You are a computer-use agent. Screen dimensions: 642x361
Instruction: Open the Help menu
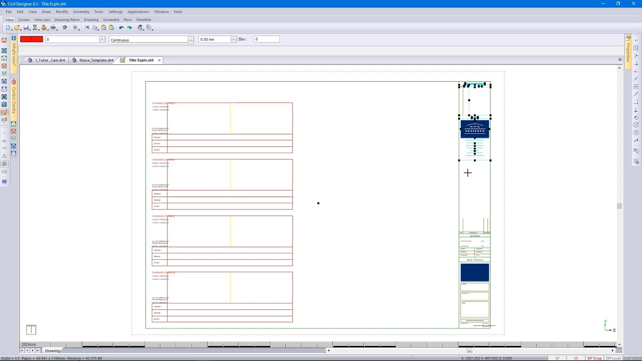click(x=178, y=12)
